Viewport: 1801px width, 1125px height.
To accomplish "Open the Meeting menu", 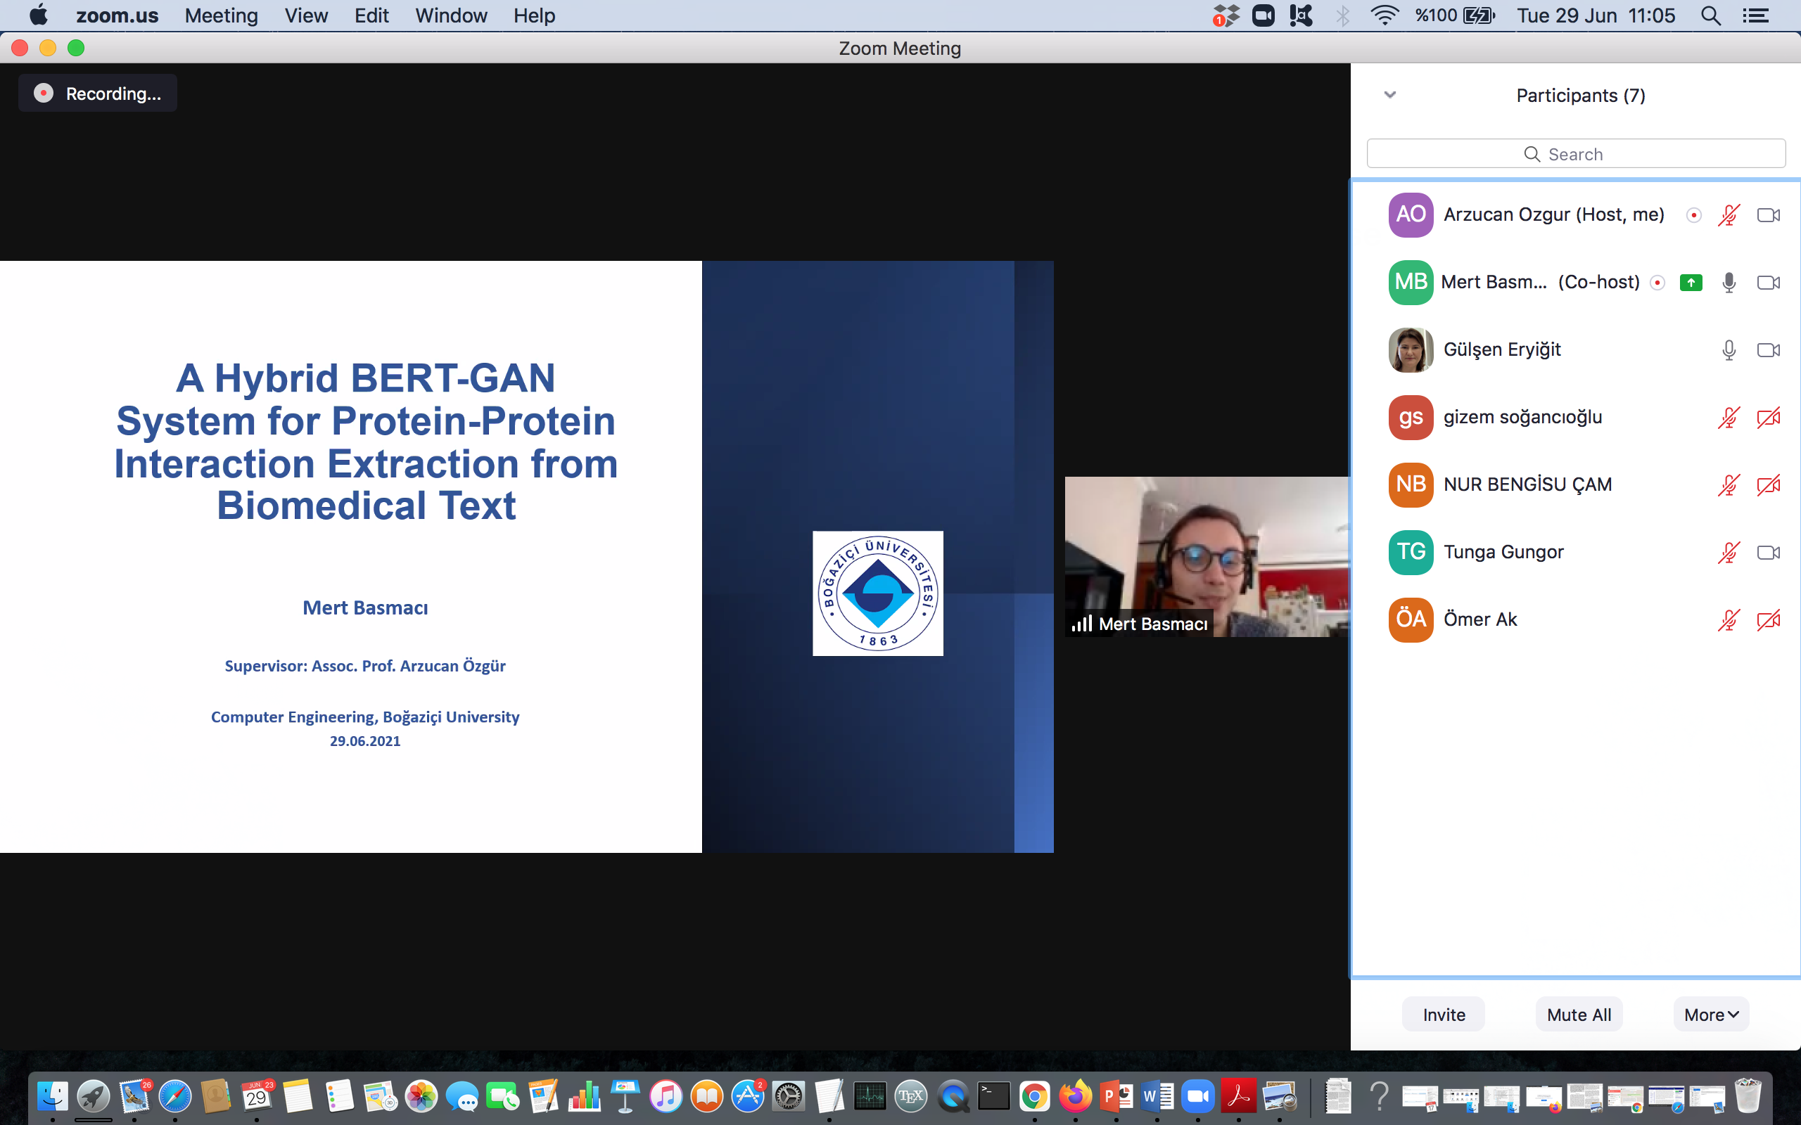I will coord(221,15).
